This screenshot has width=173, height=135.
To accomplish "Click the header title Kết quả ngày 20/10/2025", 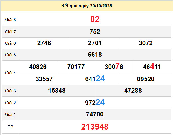I will click(x=86, y=6).
